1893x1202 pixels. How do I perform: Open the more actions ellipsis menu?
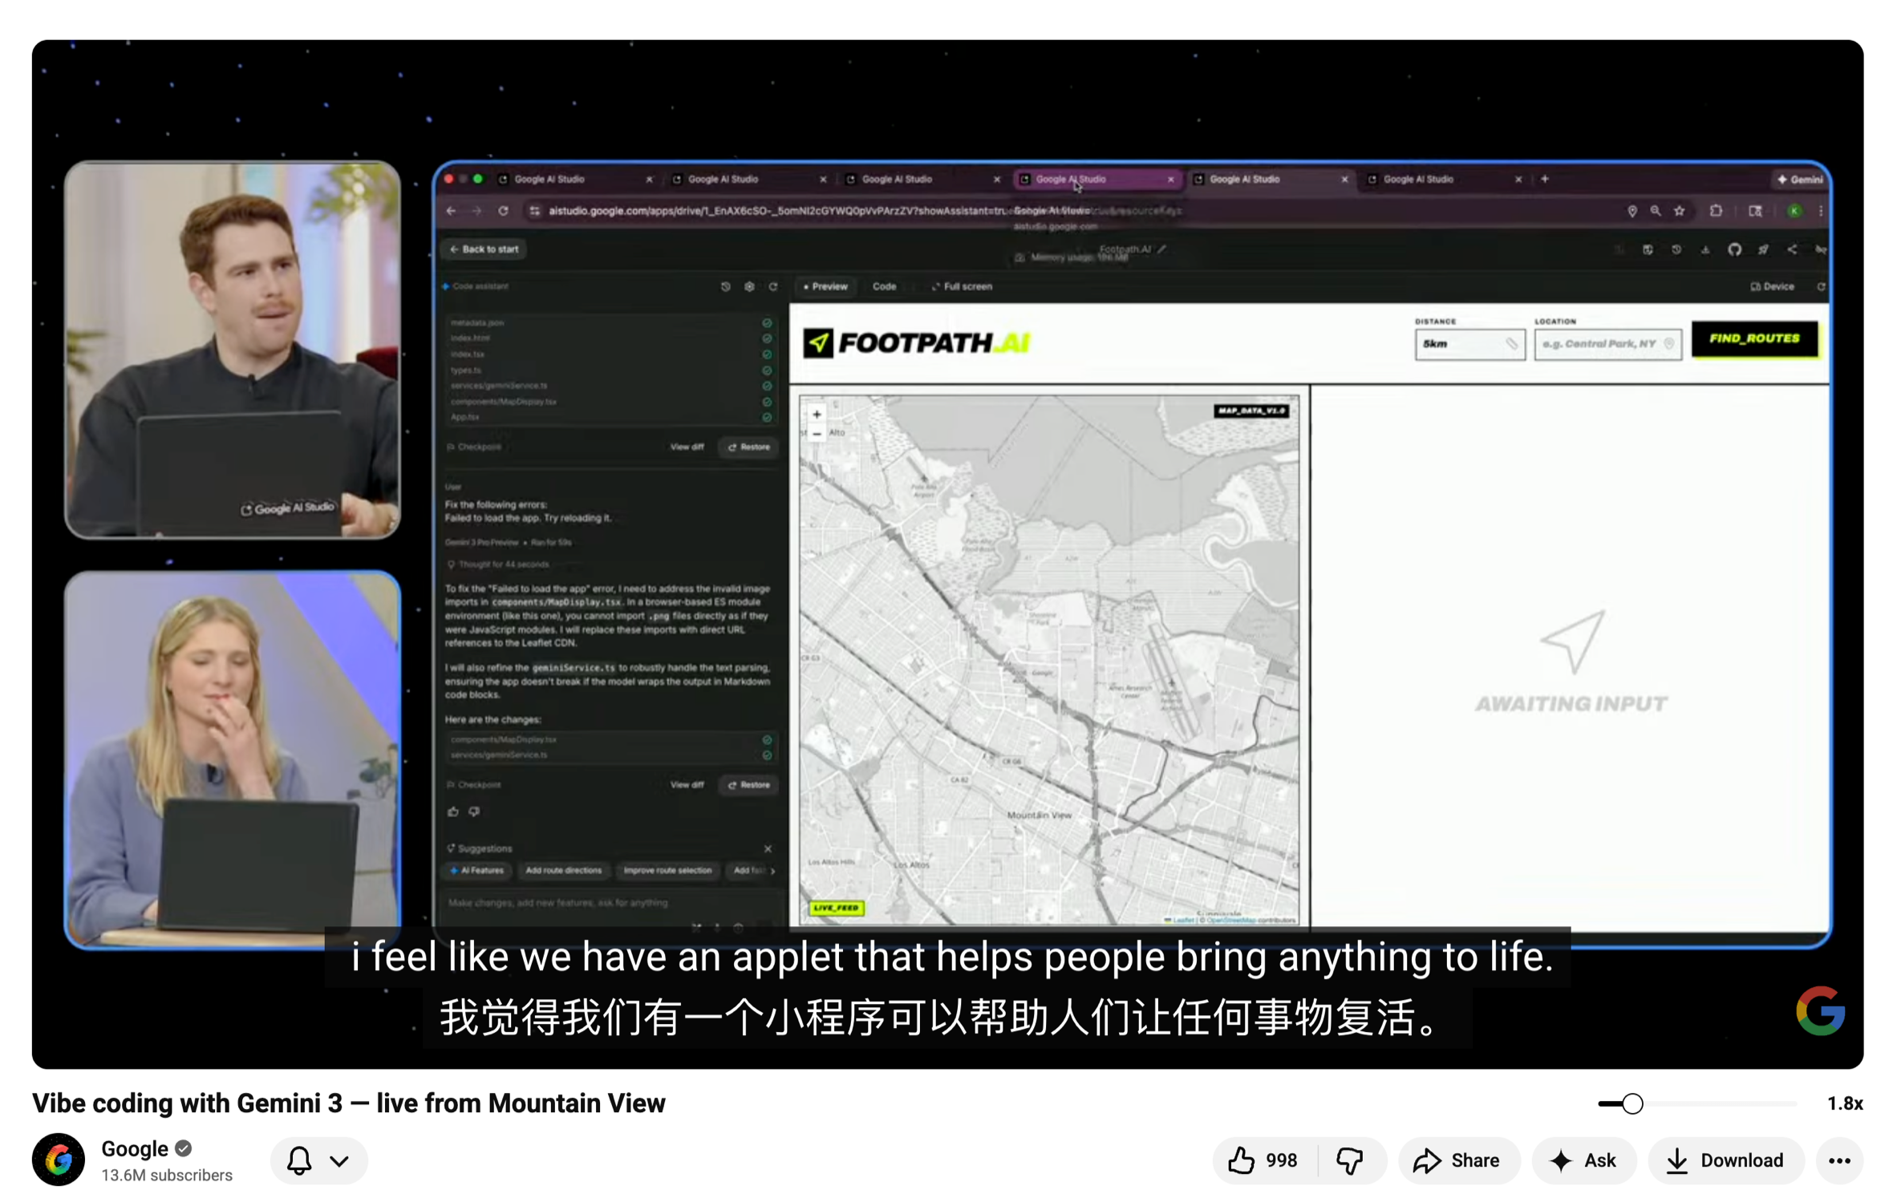click(x=1838, y=1160)
